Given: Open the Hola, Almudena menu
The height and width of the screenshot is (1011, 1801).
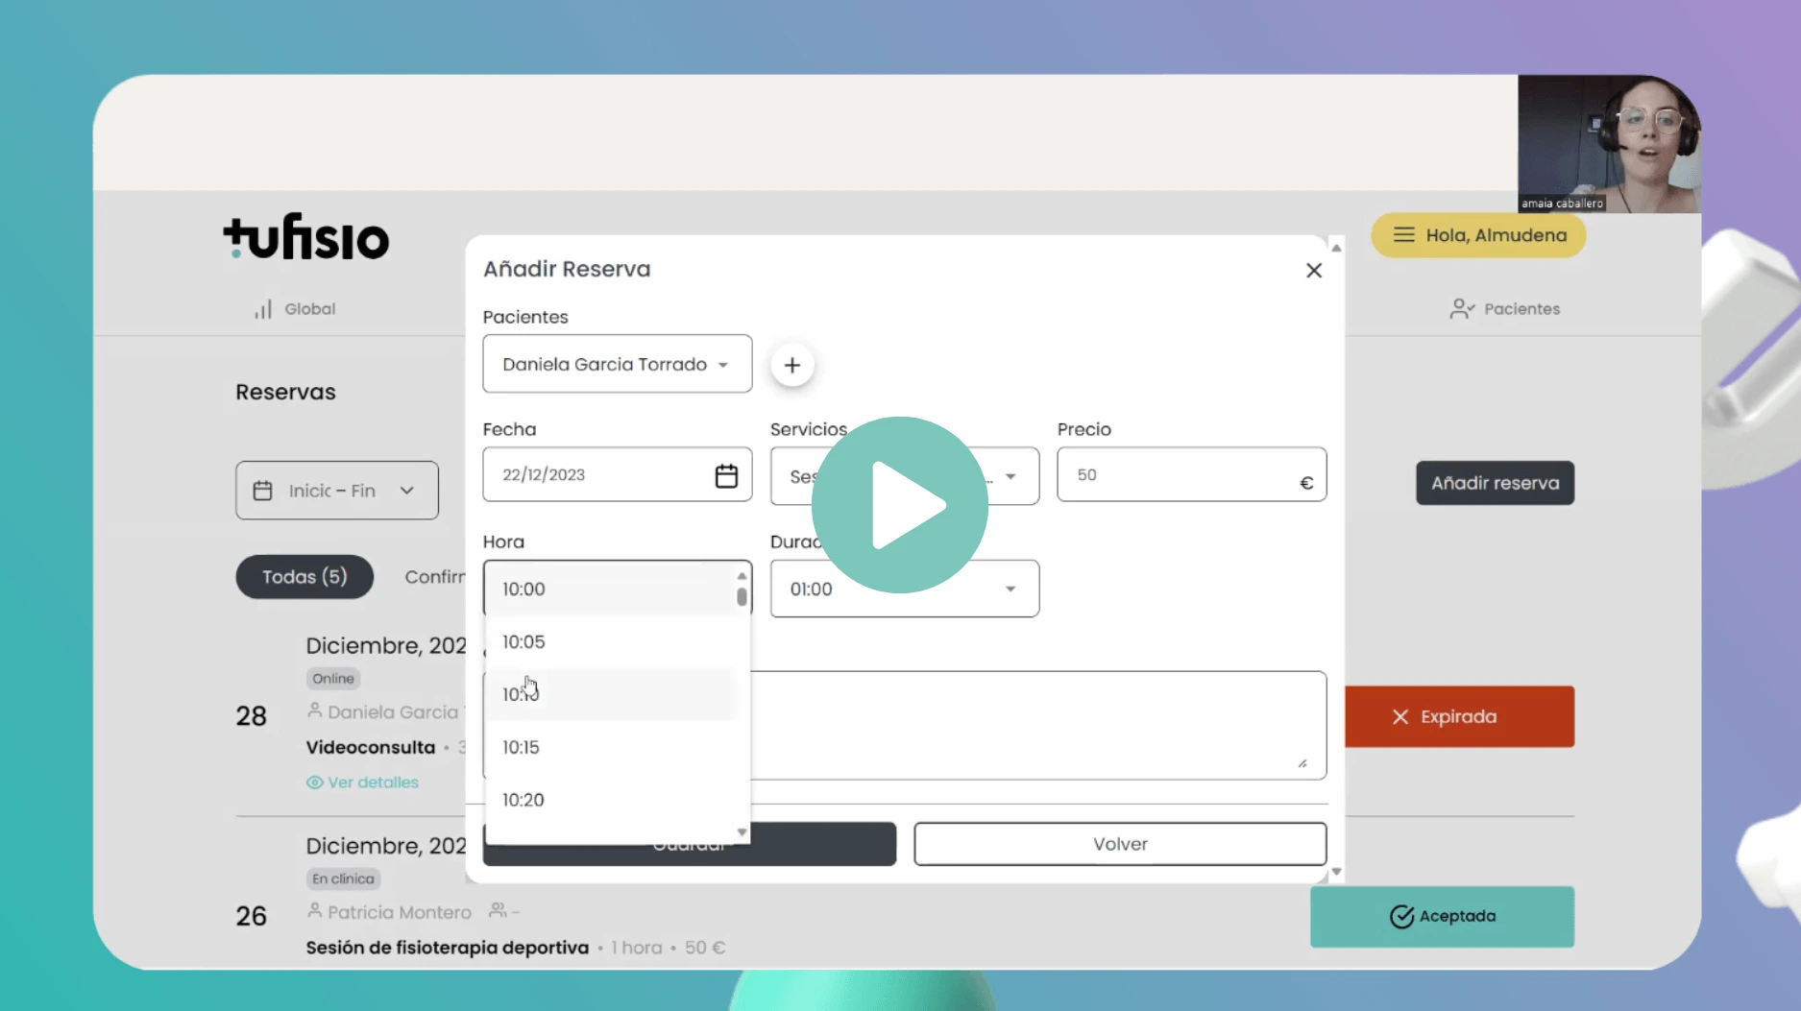Looking at the screenshot, I should point(1477,235).
